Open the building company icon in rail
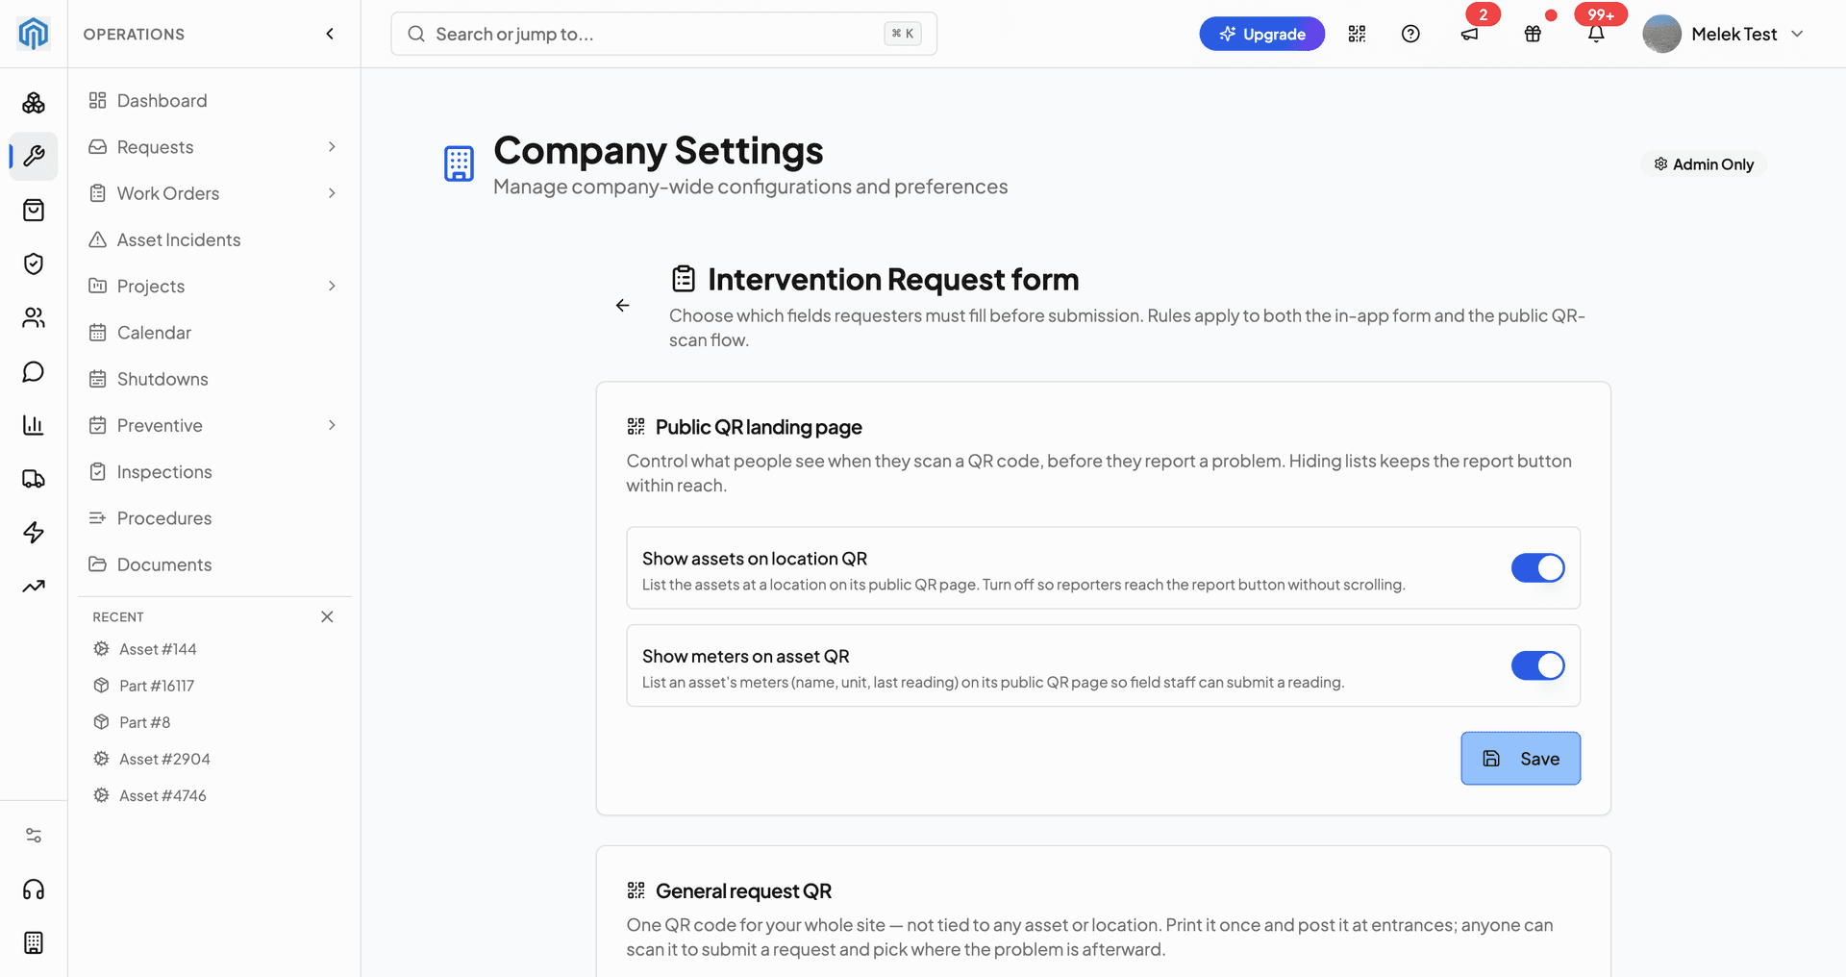 (34, 943)
